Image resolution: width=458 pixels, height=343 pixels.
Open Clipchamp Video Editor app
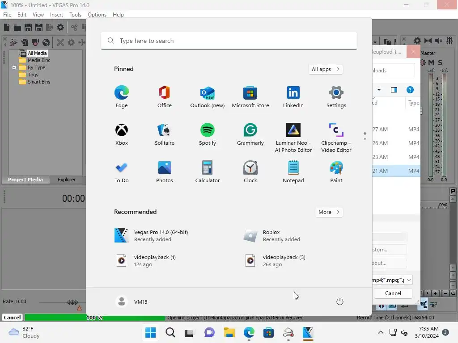click(x=336, y=138)
